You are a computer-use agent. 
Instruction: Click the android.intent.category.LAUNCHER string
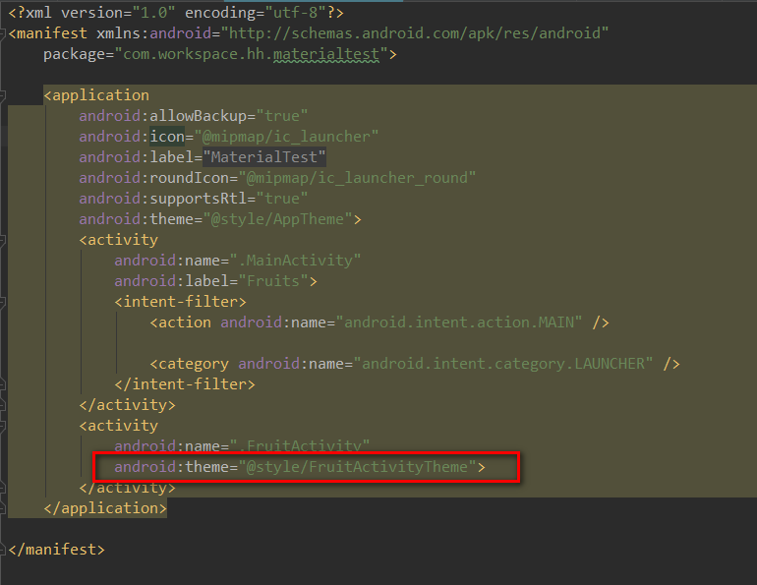click(x=503, y=364)
